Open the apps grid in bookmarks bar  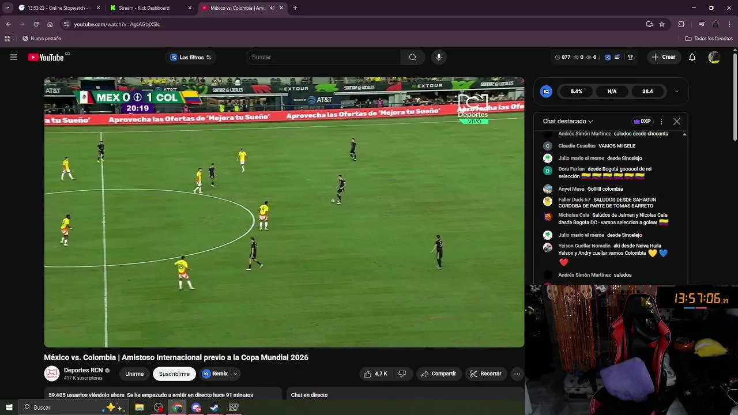[x=7, y=39]
